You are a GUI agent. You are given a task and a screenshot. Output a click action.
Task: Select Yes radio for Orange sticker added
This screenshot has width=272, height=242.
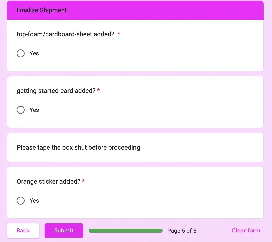tap(21, 201)
